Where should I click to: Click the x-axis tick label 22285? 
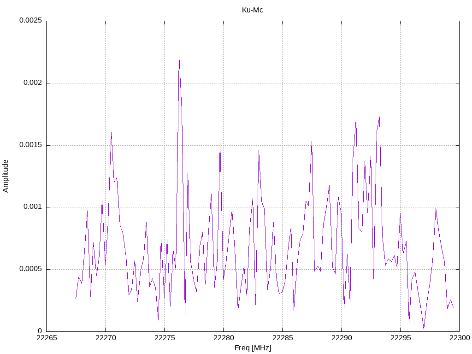tap(283, 338)
